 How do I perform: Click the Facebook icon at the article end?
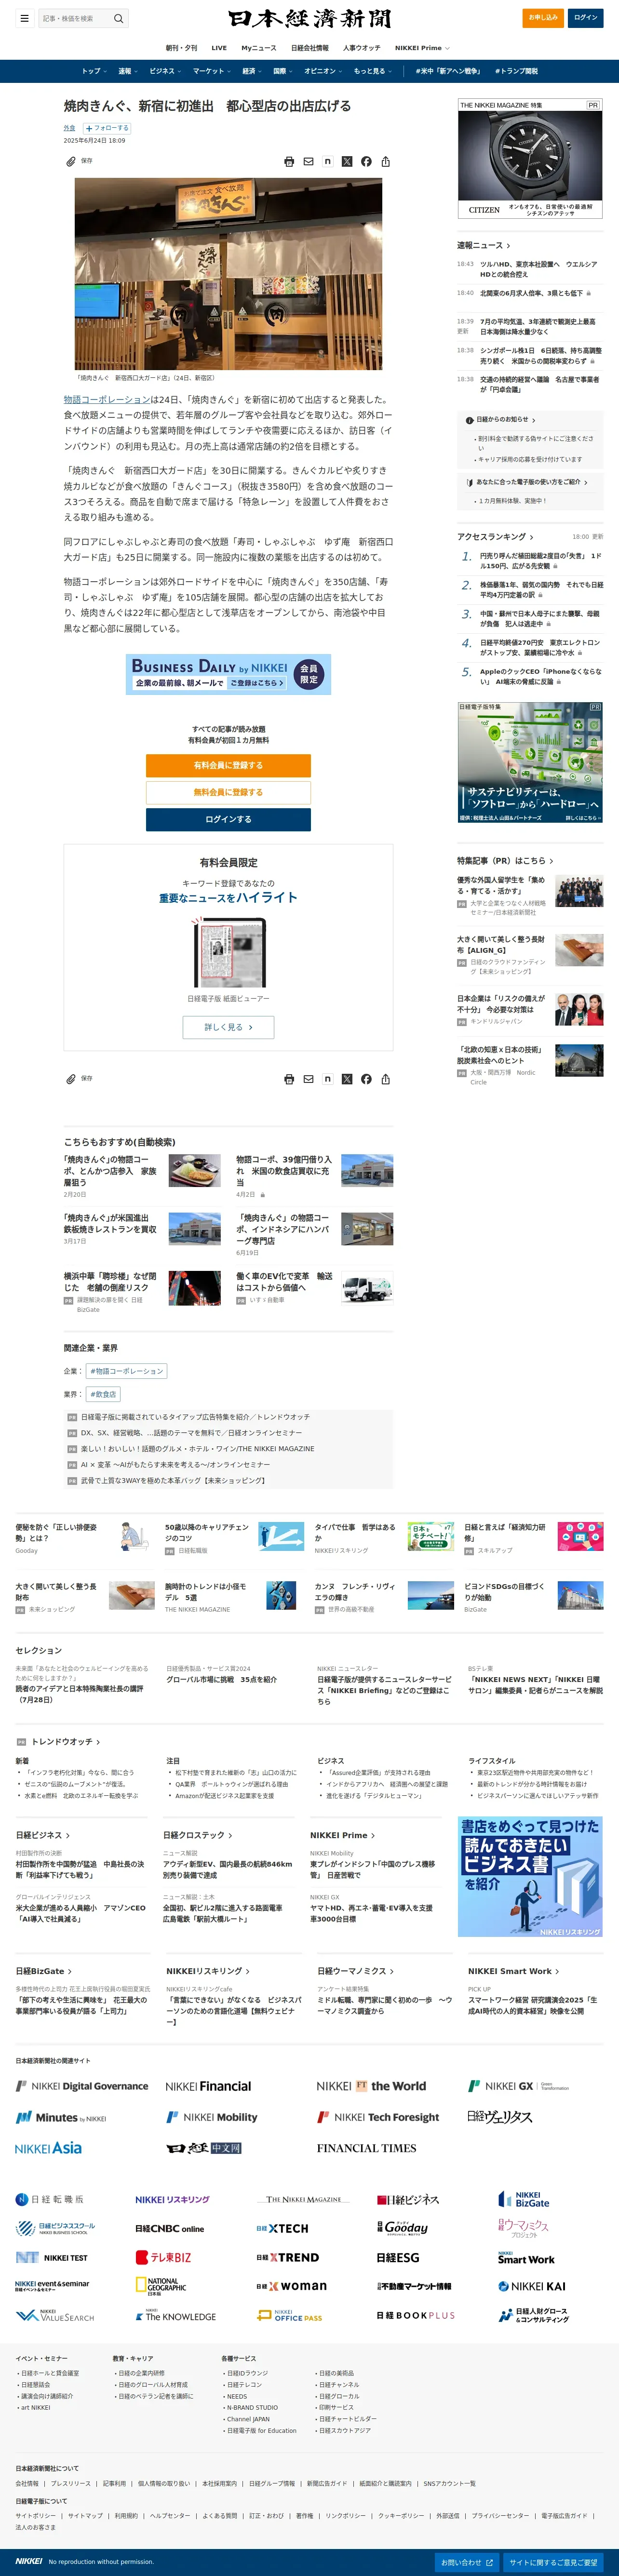click(366, 1079)
